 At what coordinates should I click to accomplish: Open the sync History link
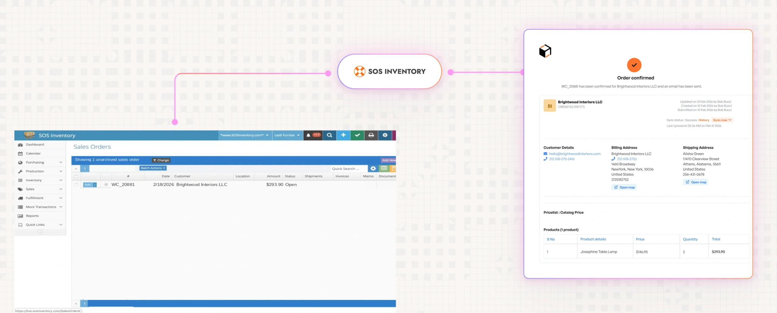click(704, 120)
